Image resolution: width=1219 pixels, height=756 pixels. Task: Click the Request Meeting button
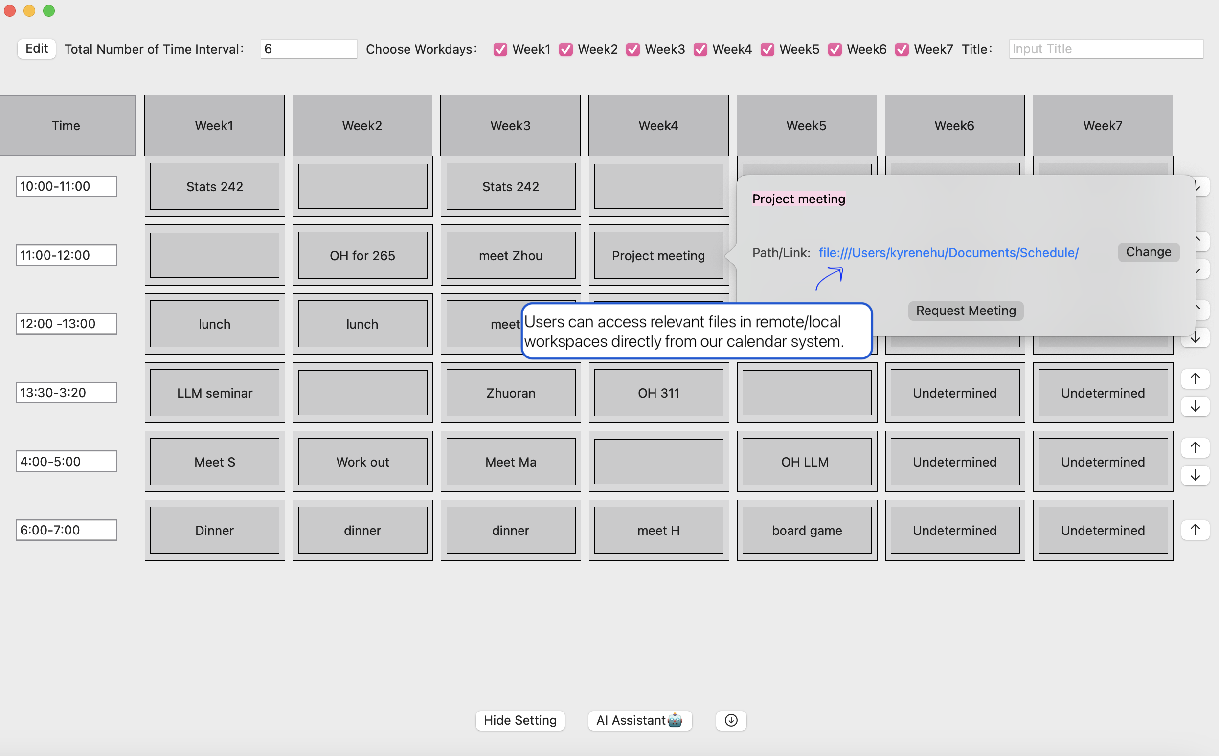tap(966, 311)
